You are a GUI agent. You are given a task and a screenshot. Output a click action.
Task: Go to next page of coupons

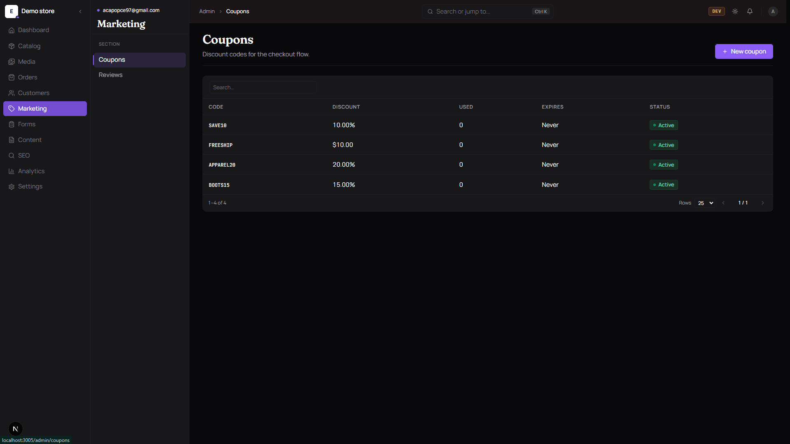(762, 203)
